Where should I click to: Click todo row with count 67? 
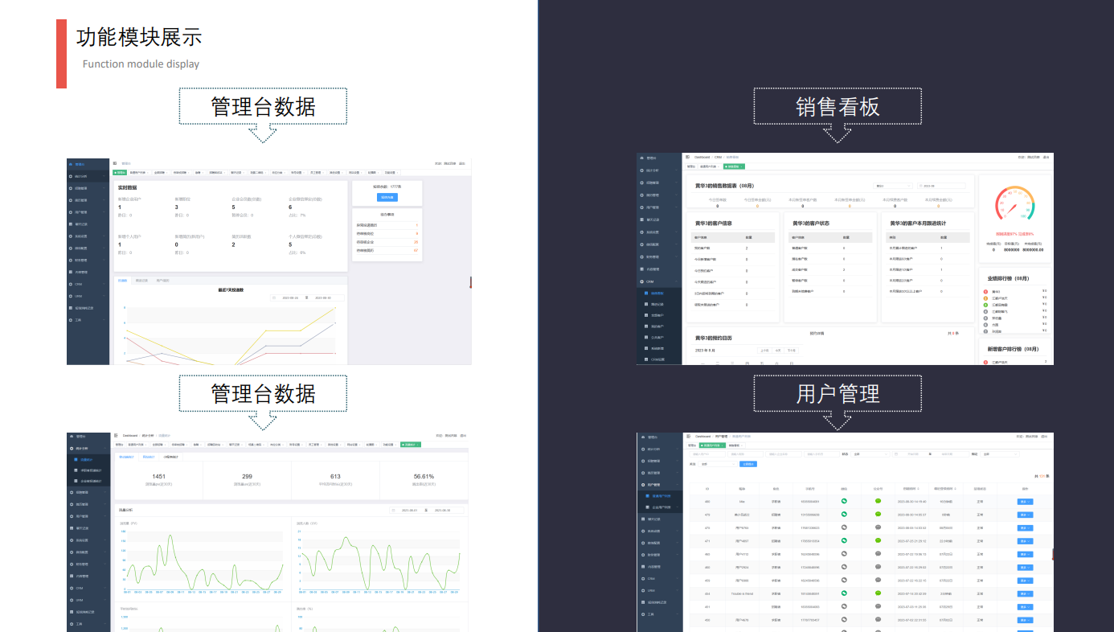(387, 250)
